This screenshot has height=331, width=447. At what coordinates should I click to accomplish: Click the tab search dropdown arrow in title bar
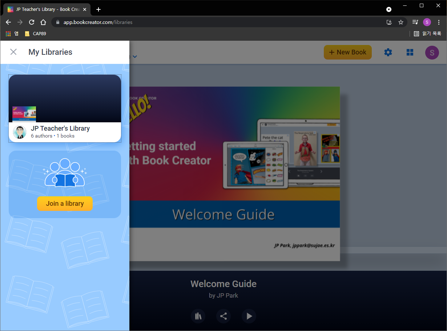389,9
